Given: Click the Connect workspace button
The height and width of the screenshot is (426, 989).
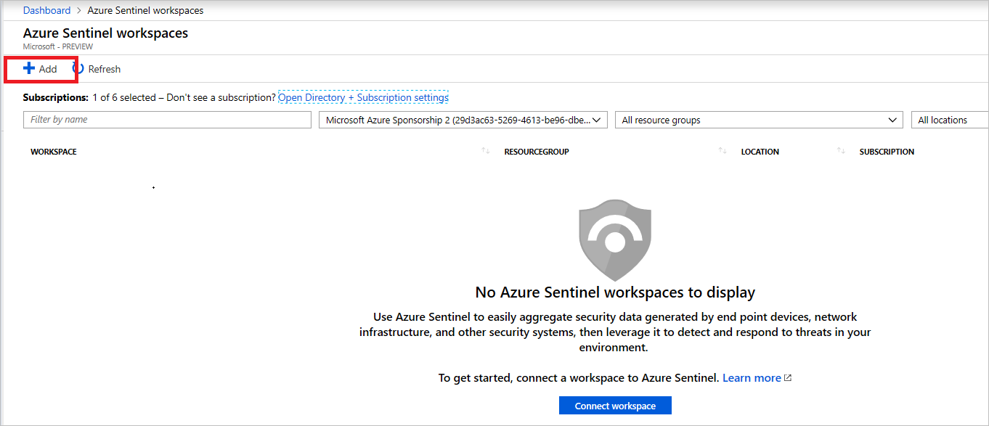Looking at the screenshot, I should click(615, 406).
